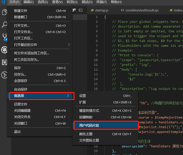The image size is (183, 155).
Task: Expand 打开最近的文件 submenu
Action: tap(40, 45)
